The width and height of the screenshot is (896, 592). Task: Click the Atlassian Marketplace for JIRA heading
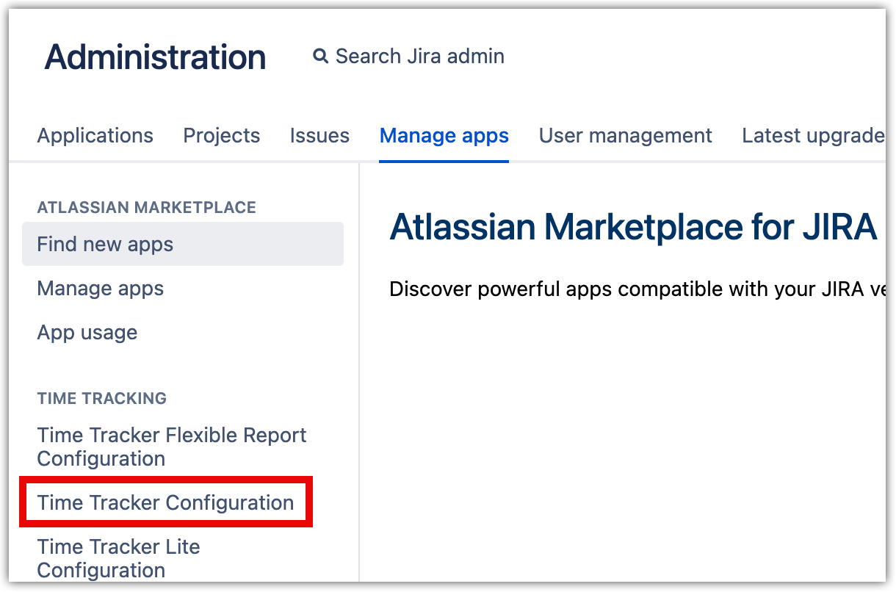click(x=633, y=228)
